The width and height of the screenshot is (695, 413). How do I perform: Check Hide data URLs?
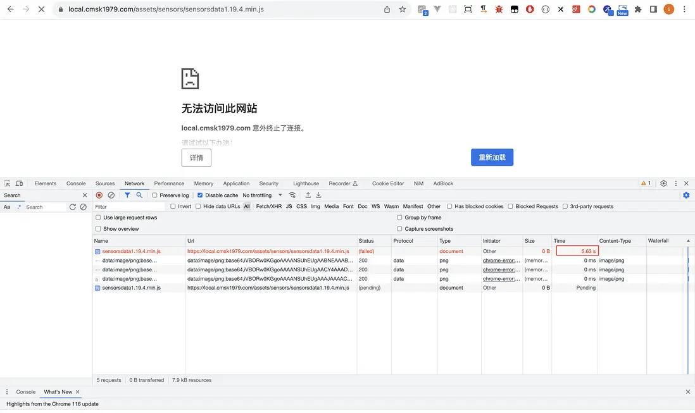pyautogui.click(x=198, y=207)
